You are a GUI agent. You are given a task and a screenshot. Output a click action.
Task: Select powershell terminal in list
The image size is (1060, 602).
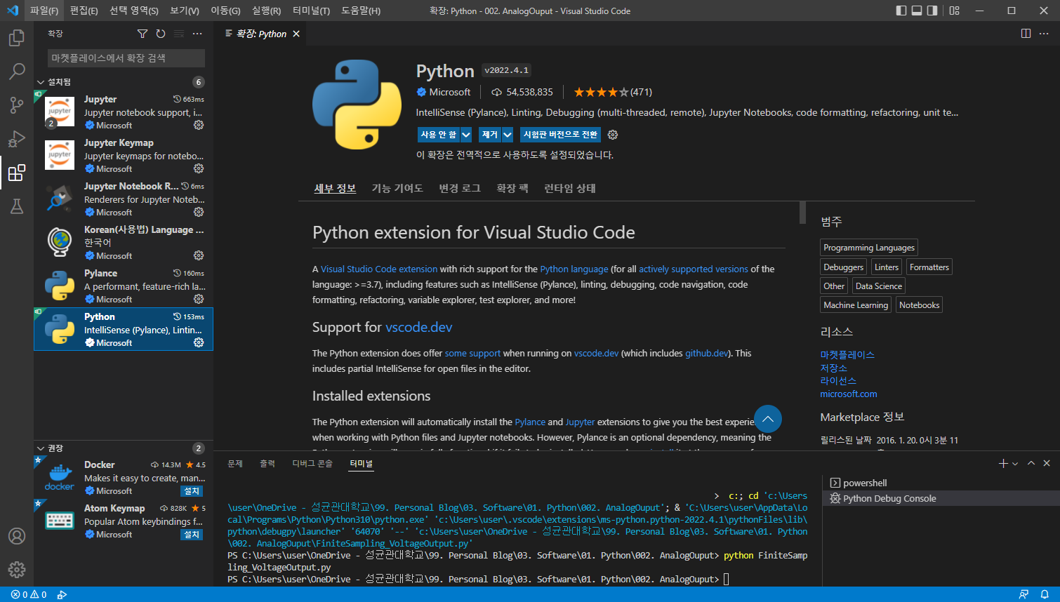click(941, 483)
